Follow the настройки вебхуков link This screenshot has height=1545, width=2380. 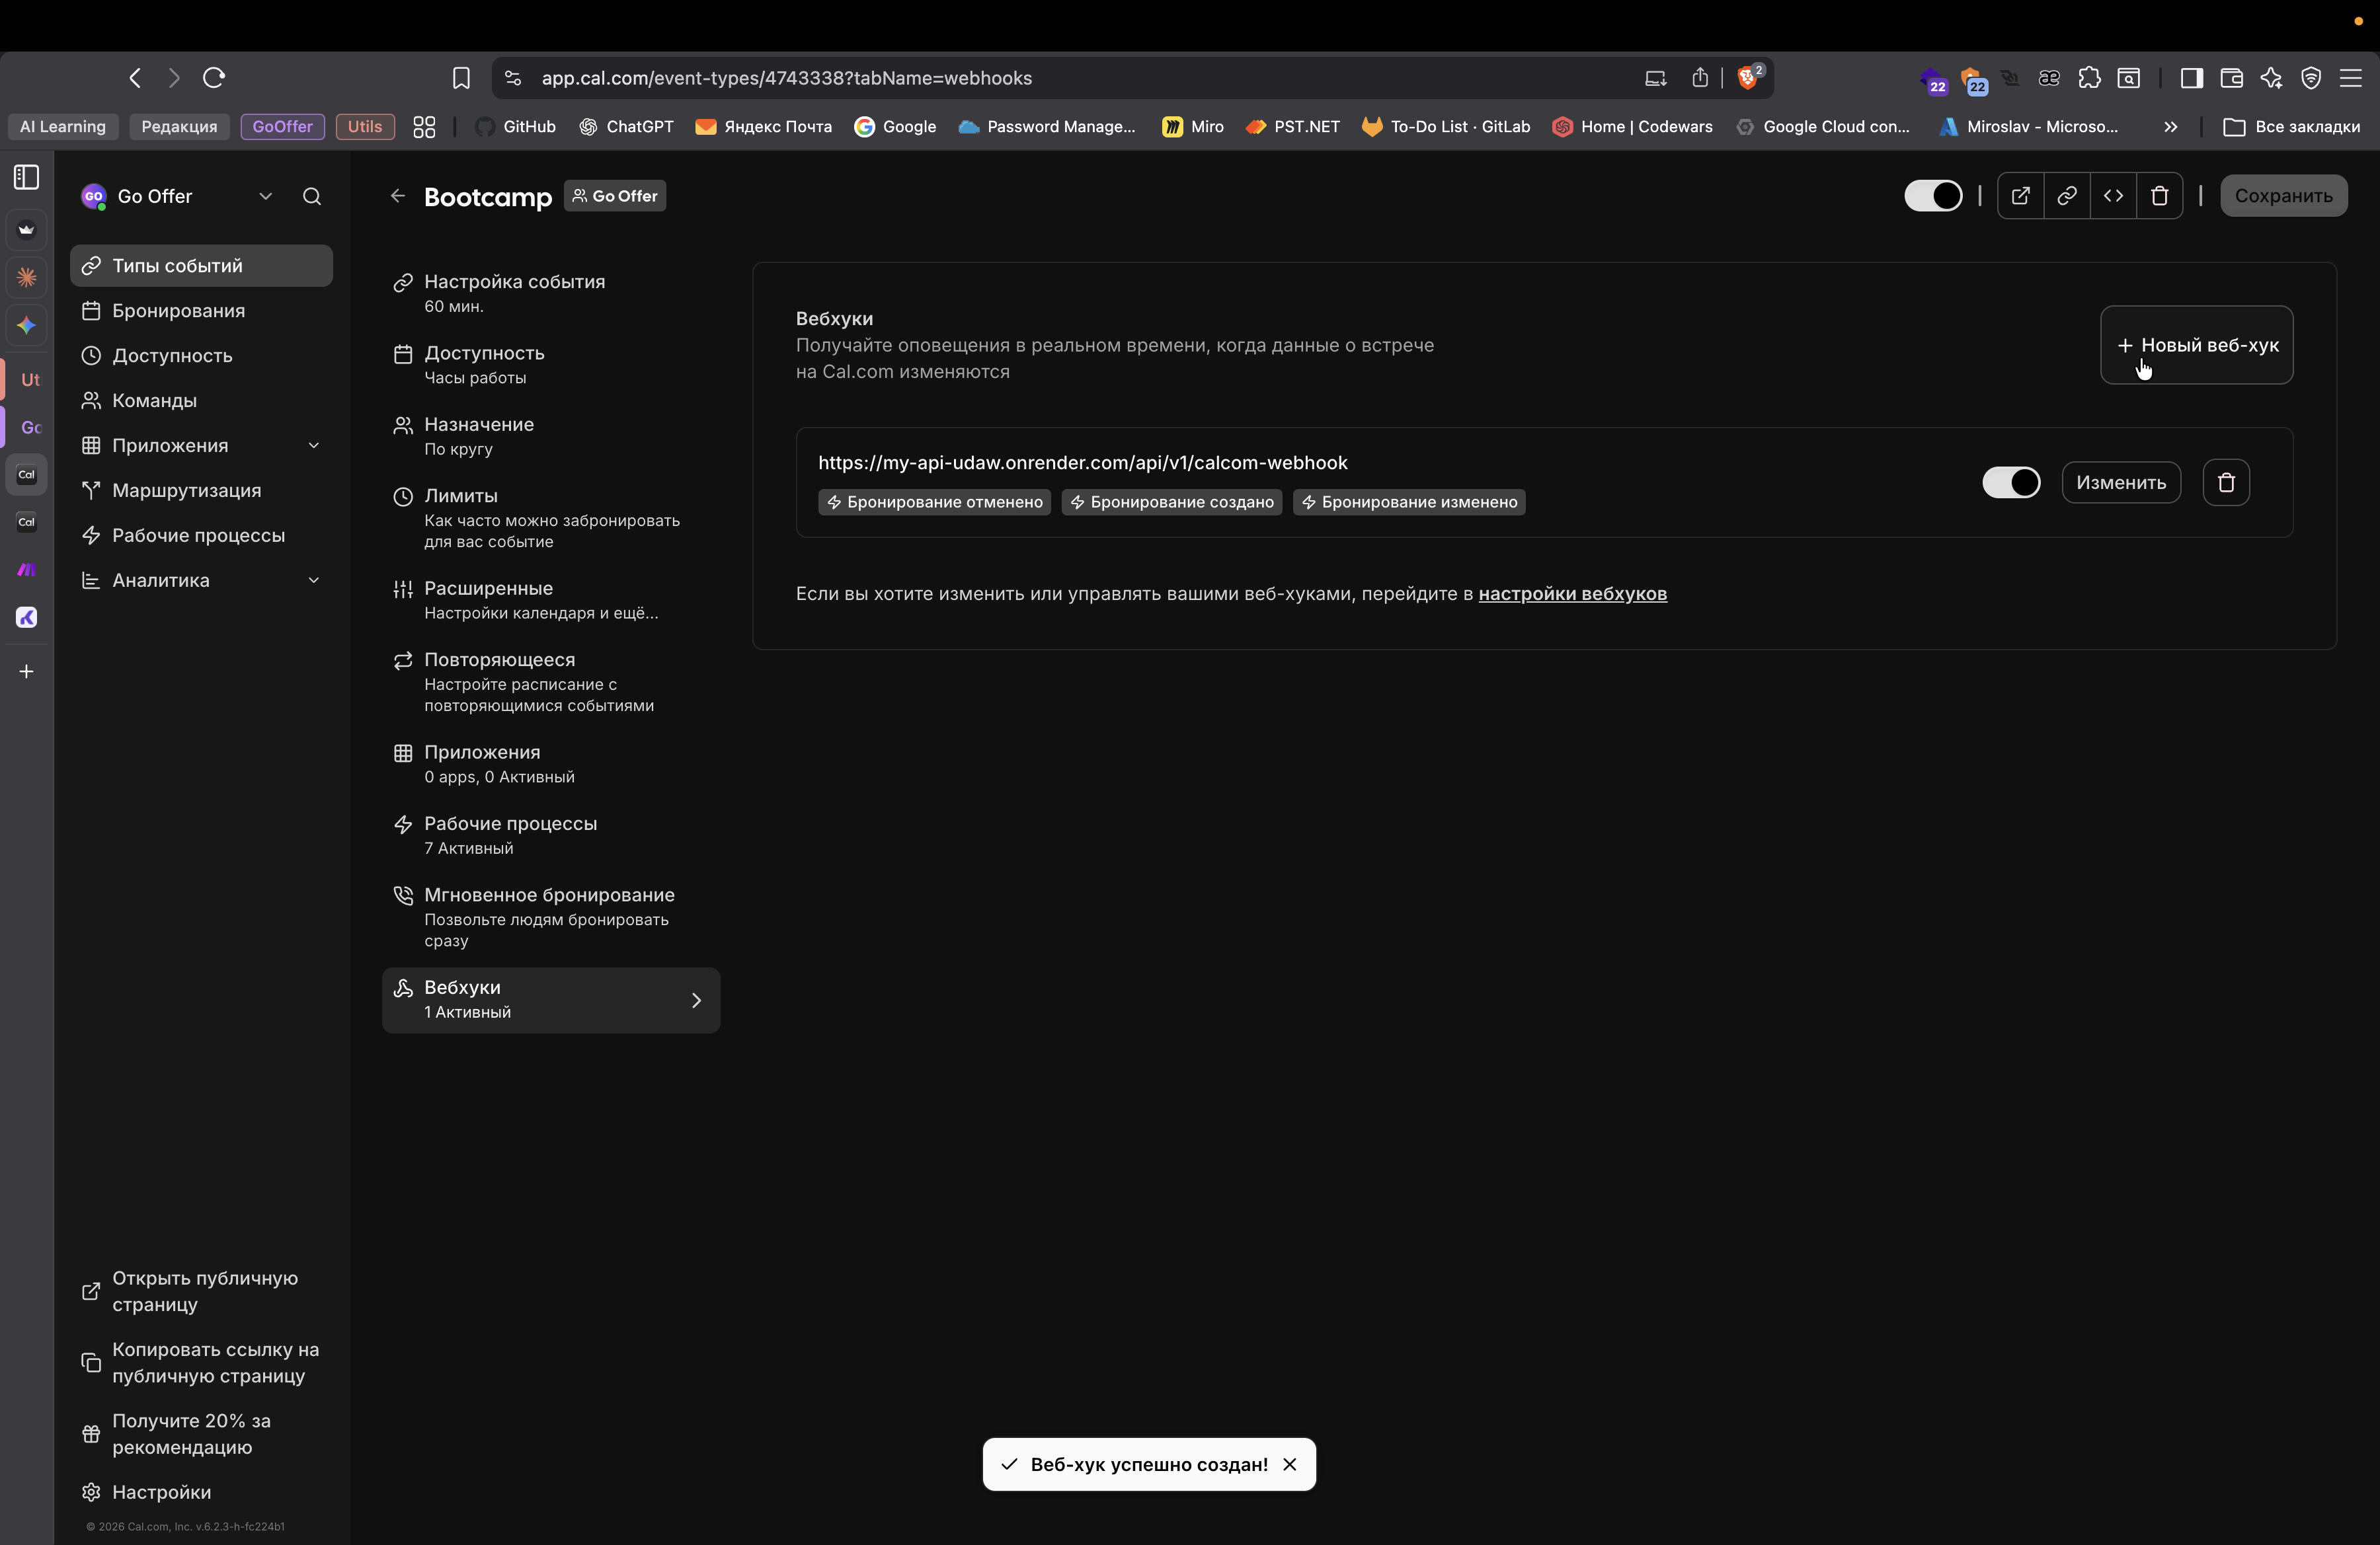click(x=1572, y=593)
